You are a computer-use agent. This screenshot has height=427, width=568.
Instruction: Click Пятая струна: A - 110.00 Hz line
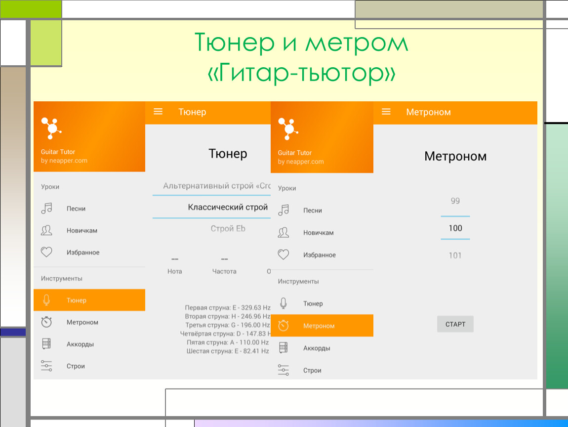point(228,342)
